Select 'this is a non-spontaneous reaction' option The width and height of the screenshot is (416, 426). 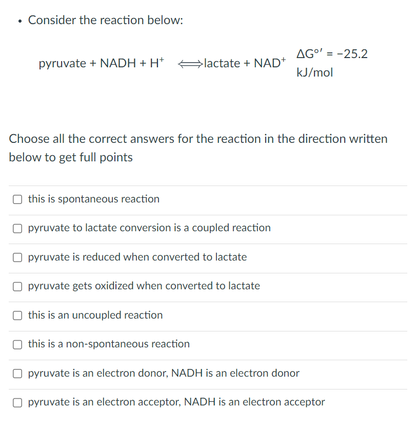(17, 344)
